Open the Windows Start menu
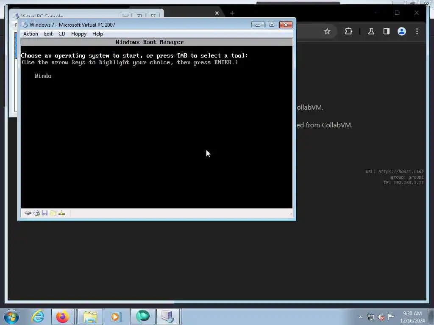The image size is (434, 325). [11, 317]
